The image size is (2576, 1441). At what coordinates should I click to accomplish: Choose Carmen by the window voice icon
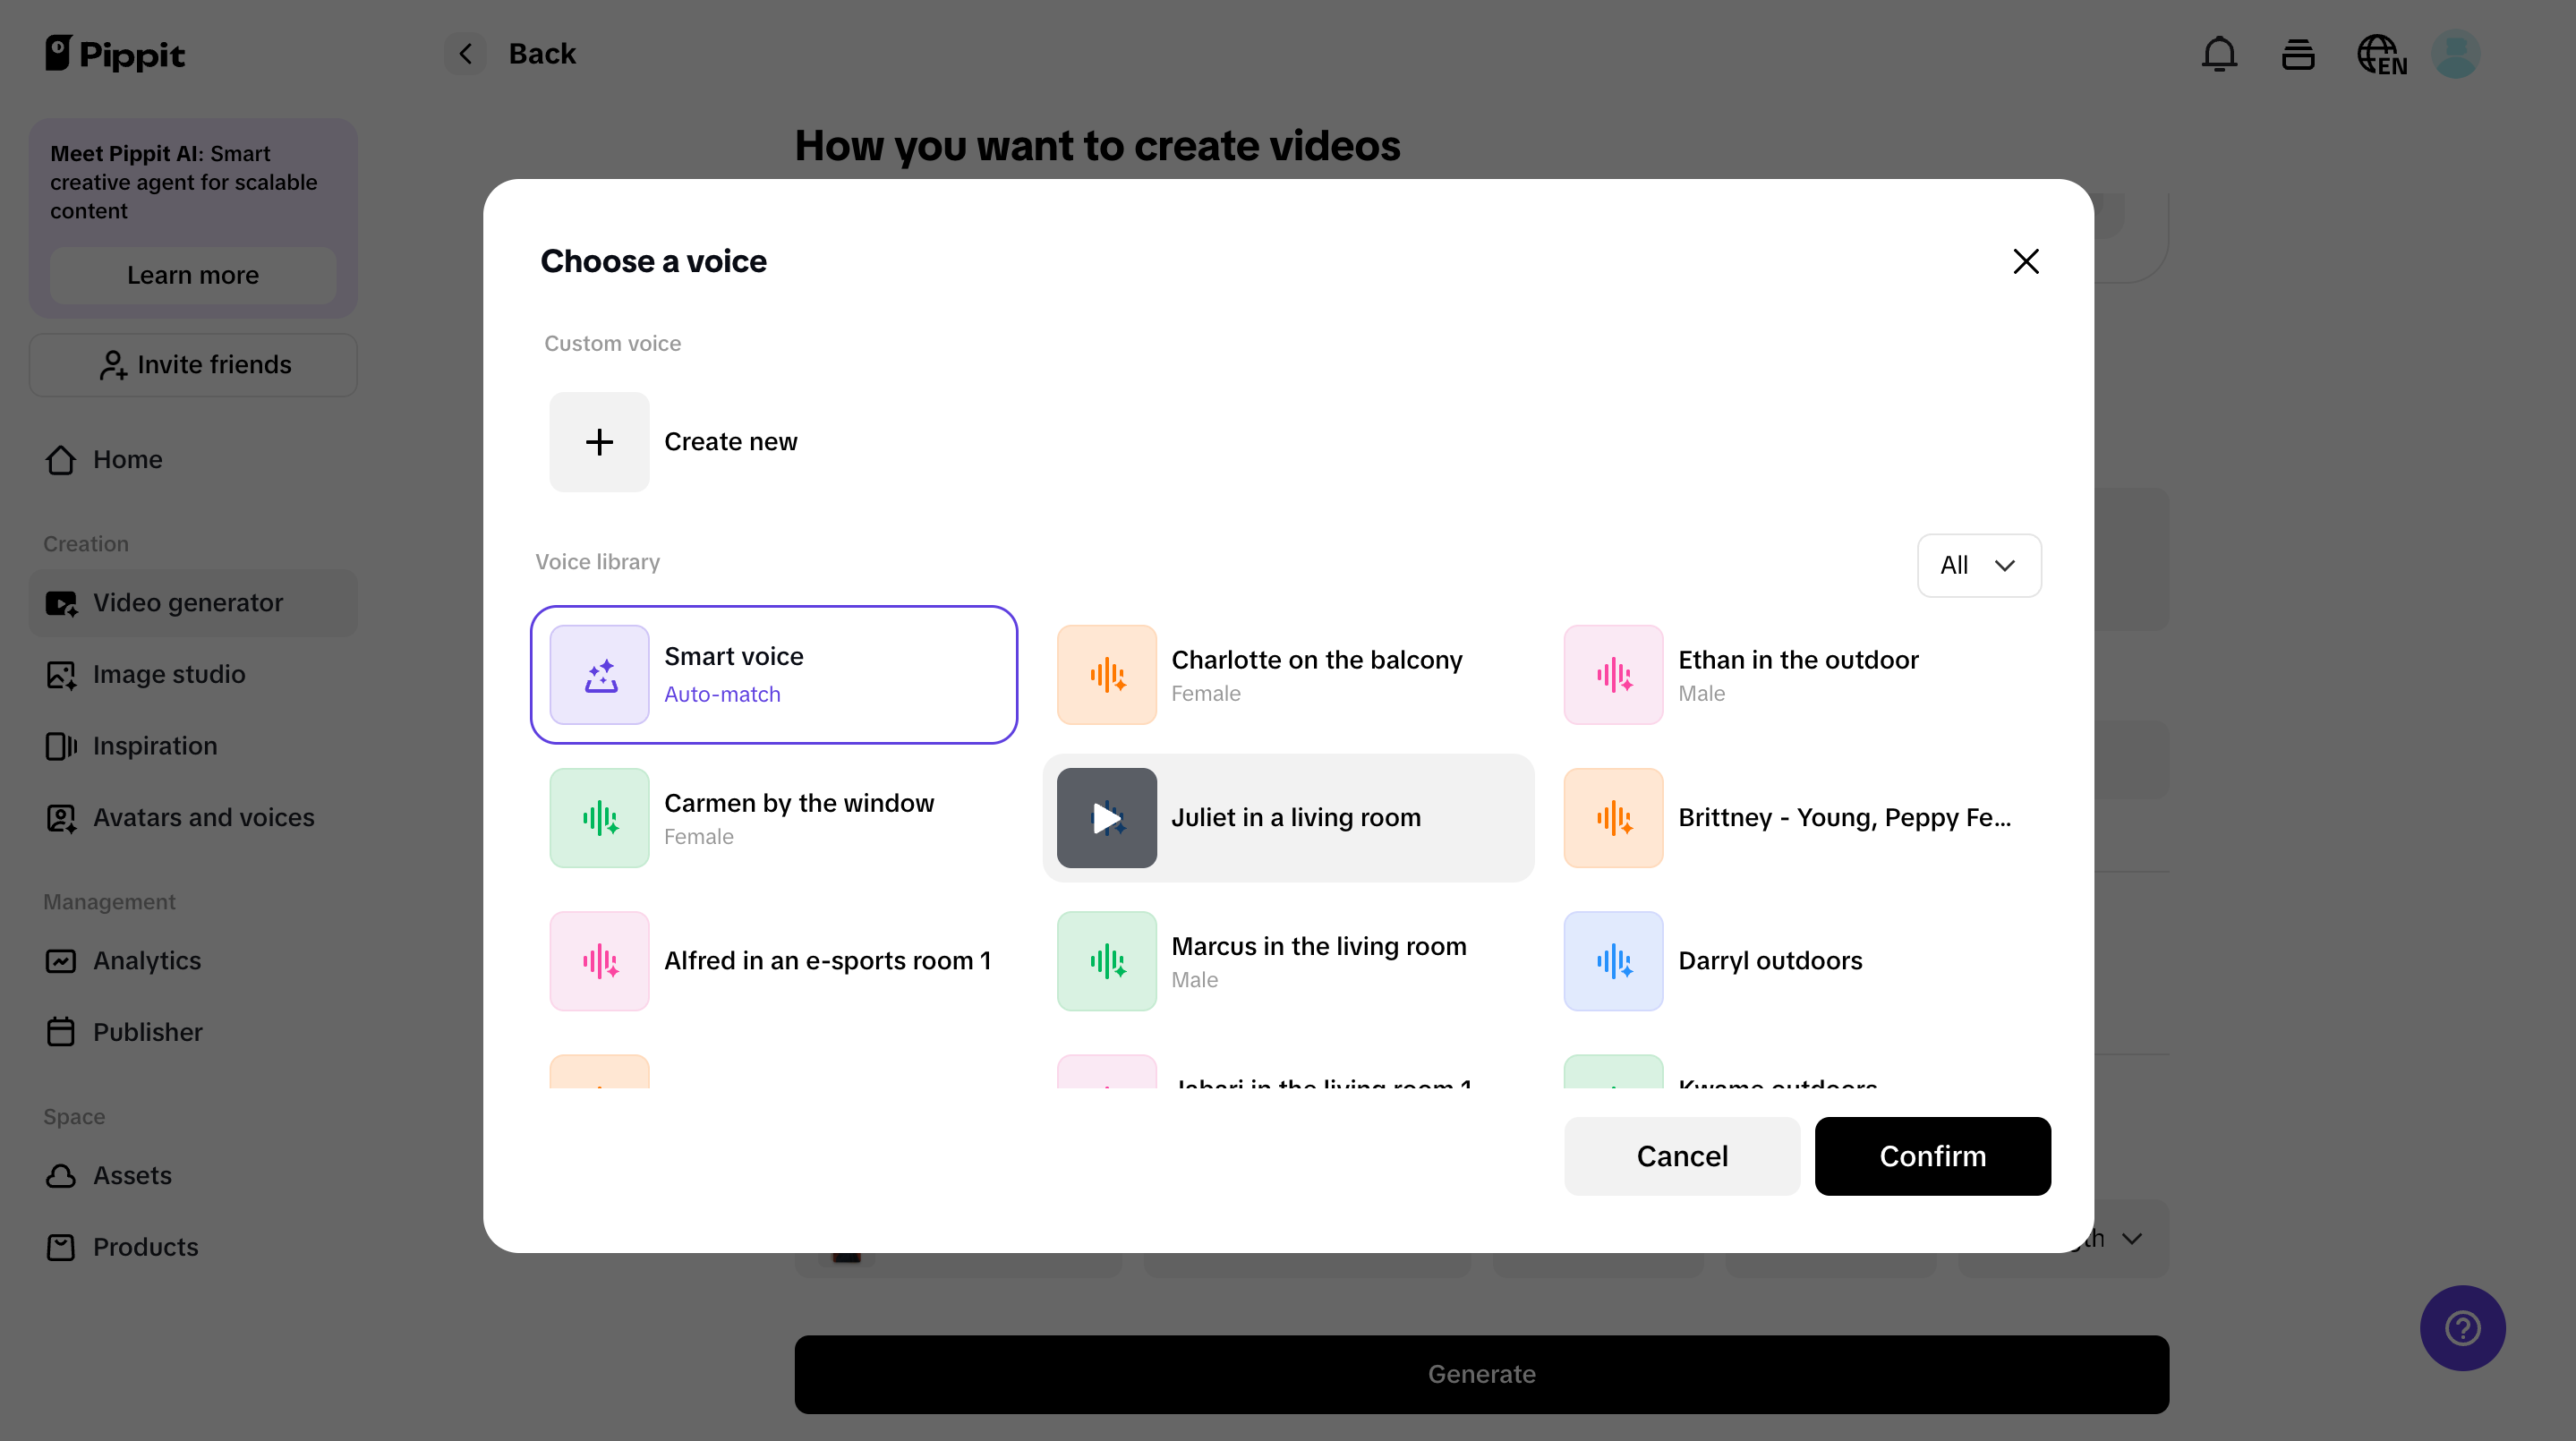click(x=599, y=817)
